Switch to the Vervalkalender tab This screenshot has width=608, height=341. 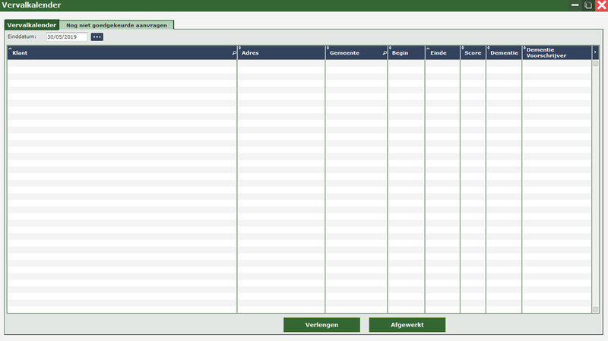click(32, 24)
